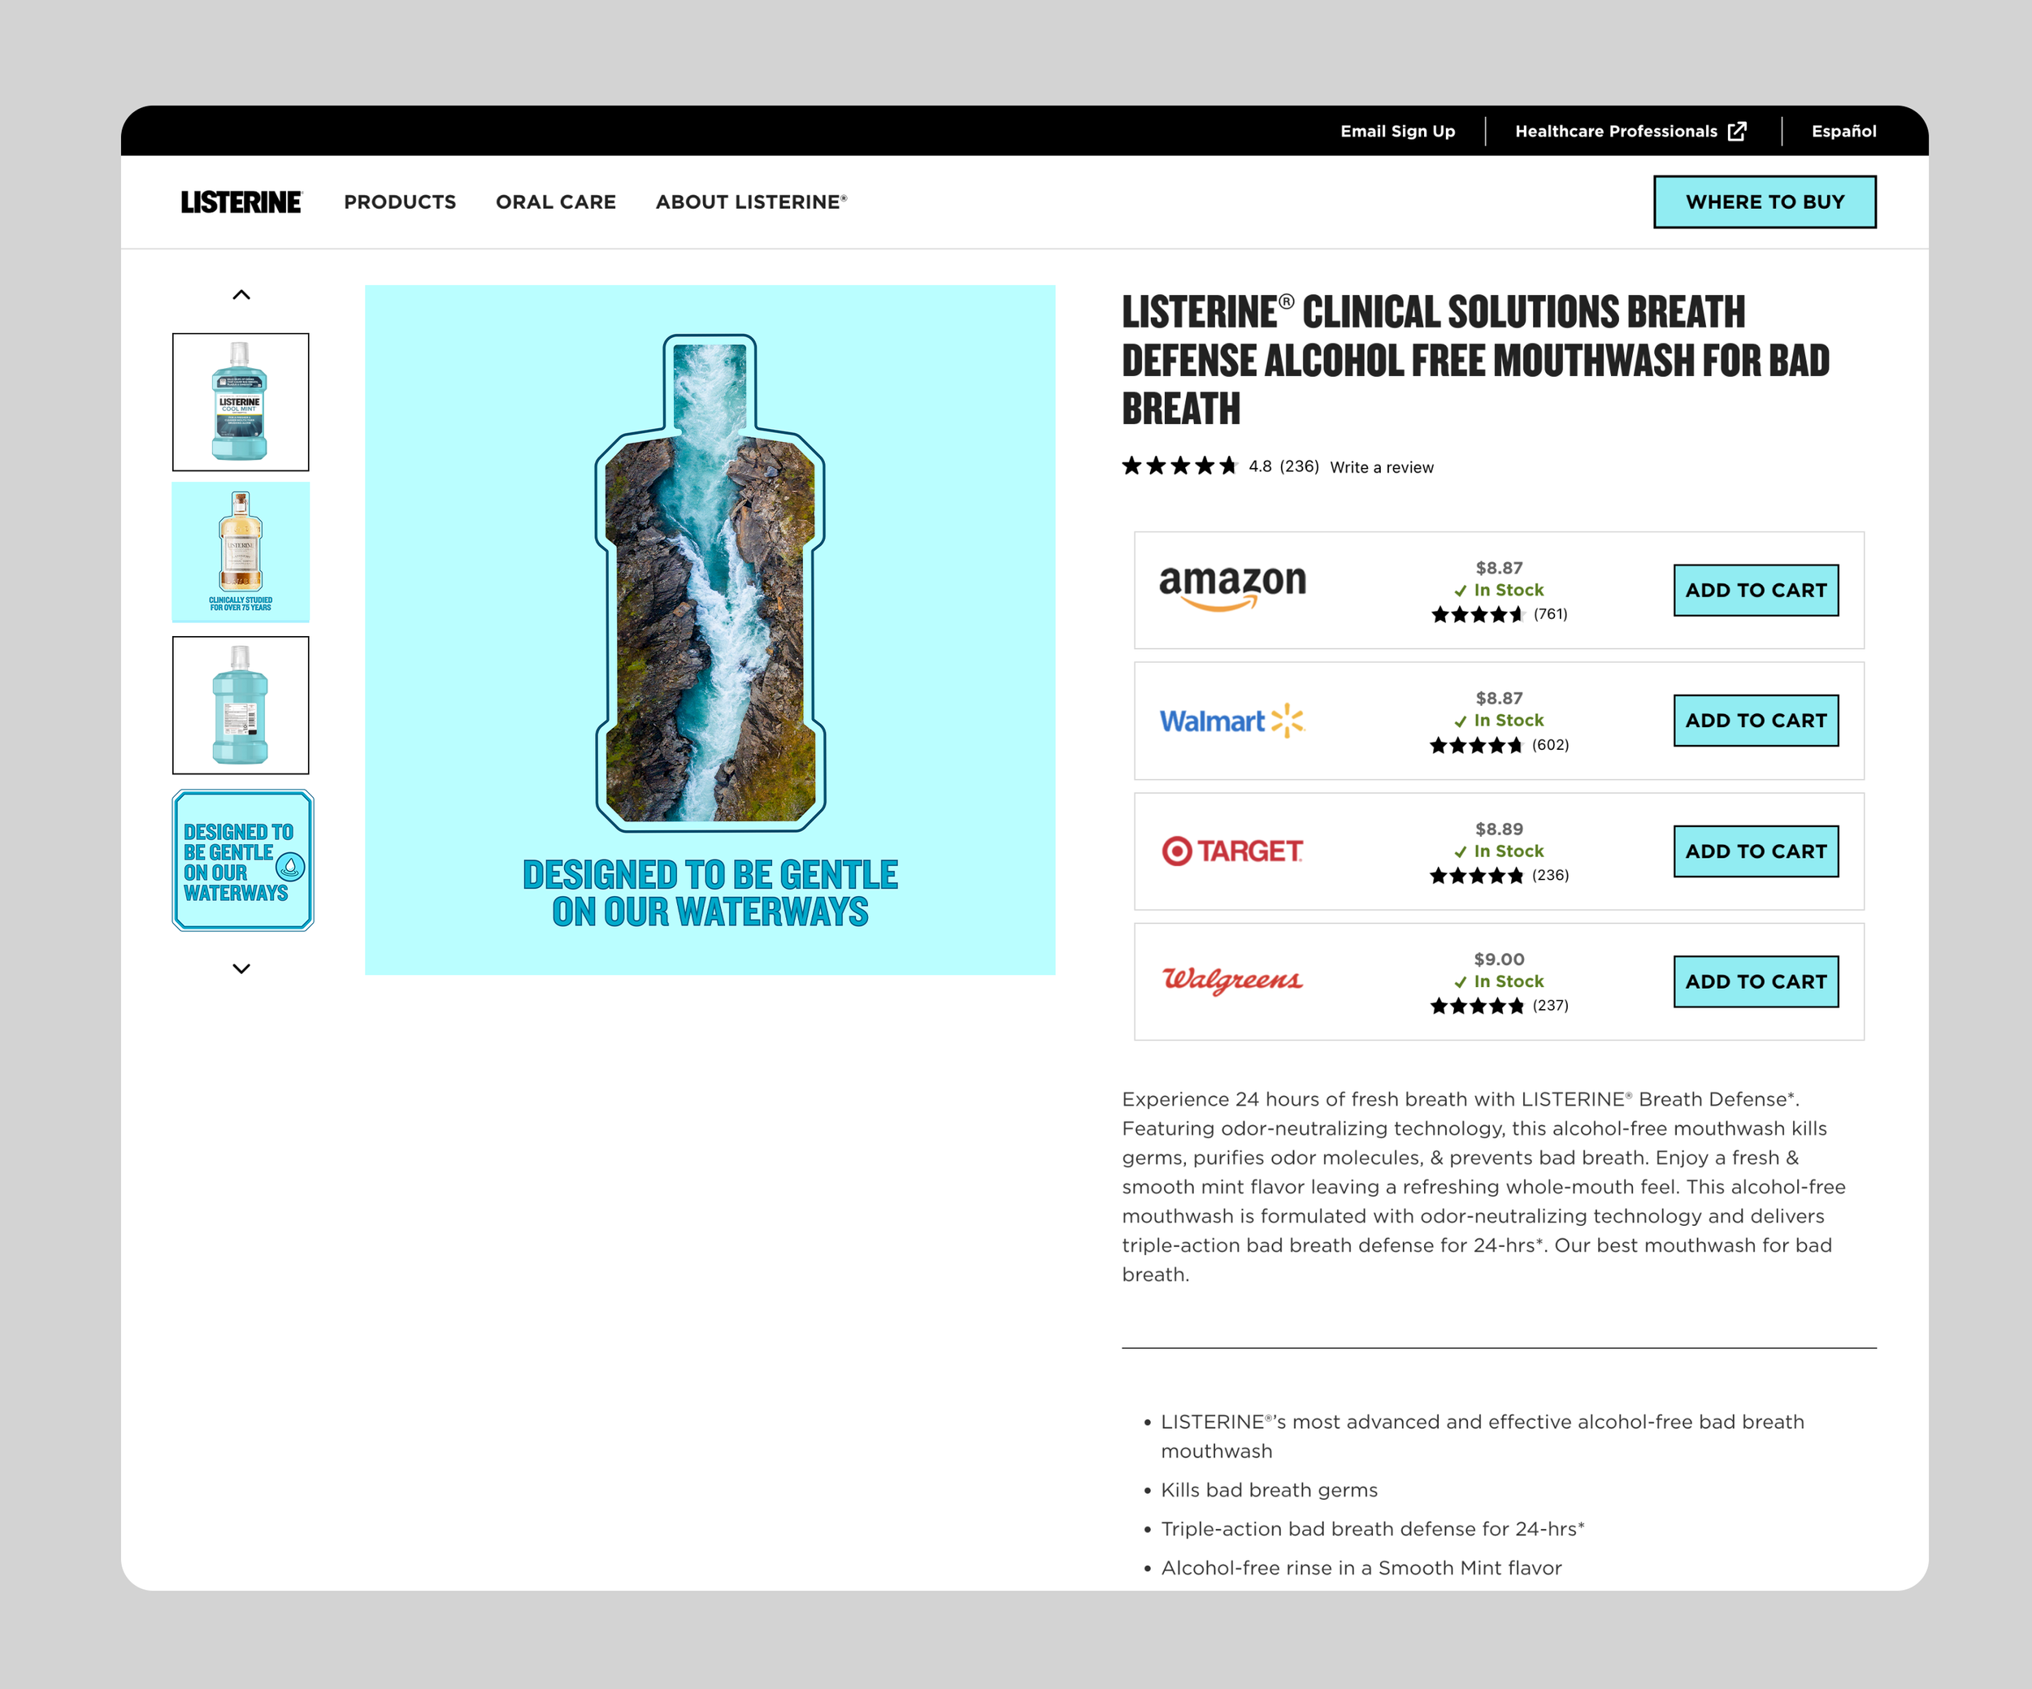The width and height of the screenshot is (2032, 1689).
Task: Open the Walmart retailer logo
Action: tap(1231, 721)
